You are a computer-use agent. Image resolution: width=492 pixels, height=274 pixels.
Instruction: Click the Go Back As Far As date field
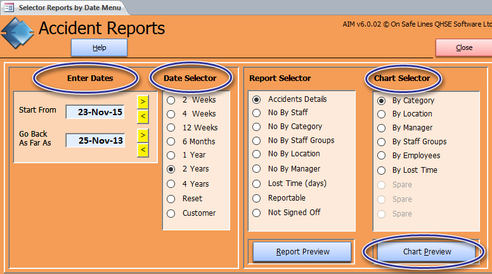[x=95, y=140]
